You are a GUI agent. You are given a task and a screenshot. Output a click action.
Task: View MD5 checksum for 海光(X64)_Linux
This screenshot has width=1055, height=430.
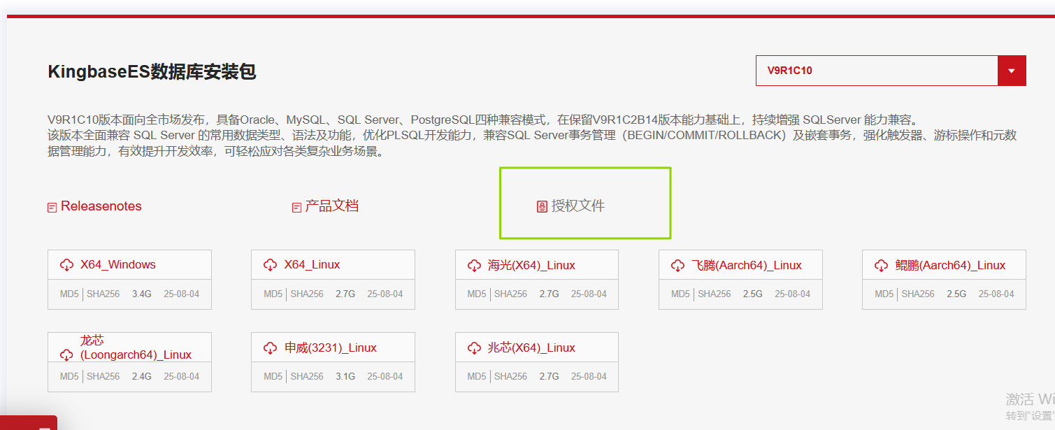click(x=477, y=294)
